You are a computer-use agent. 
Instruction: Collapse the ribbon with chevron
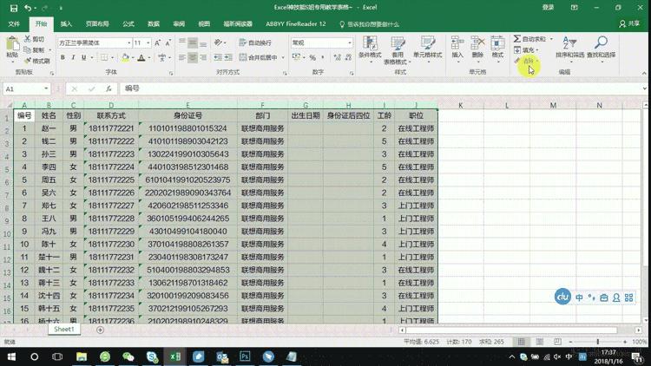[x=644, y=73]
